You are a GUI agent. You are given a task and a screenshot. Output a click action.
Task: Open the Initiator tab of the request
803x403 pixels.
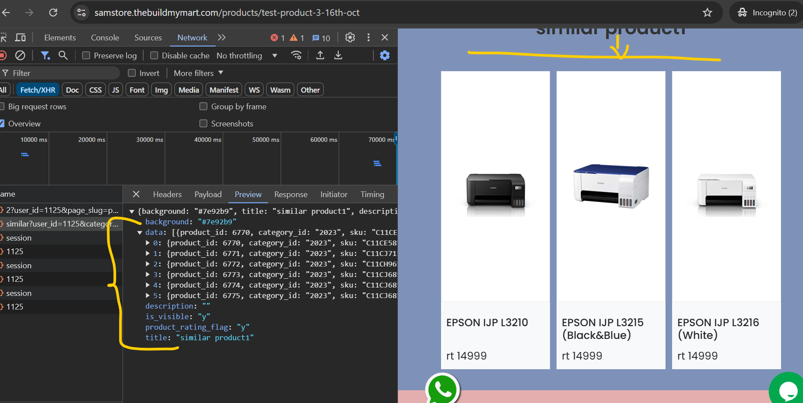pos(334,194)
